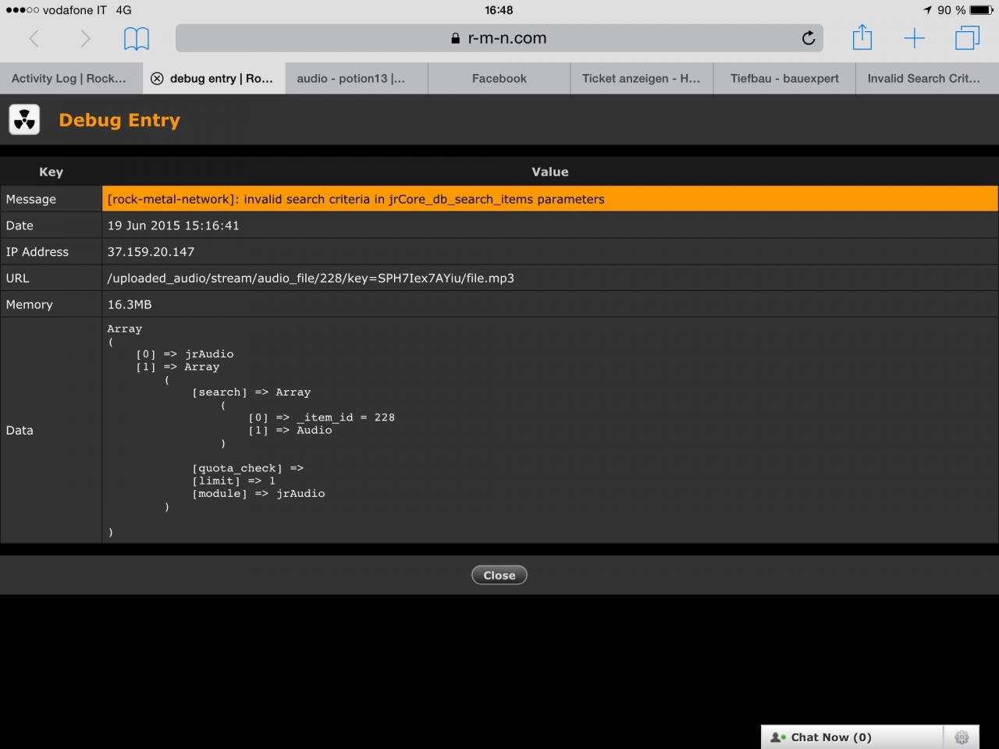999x749 pixels.
Task: Switch to Facebook tab
Action: click(x=499, y=78)
